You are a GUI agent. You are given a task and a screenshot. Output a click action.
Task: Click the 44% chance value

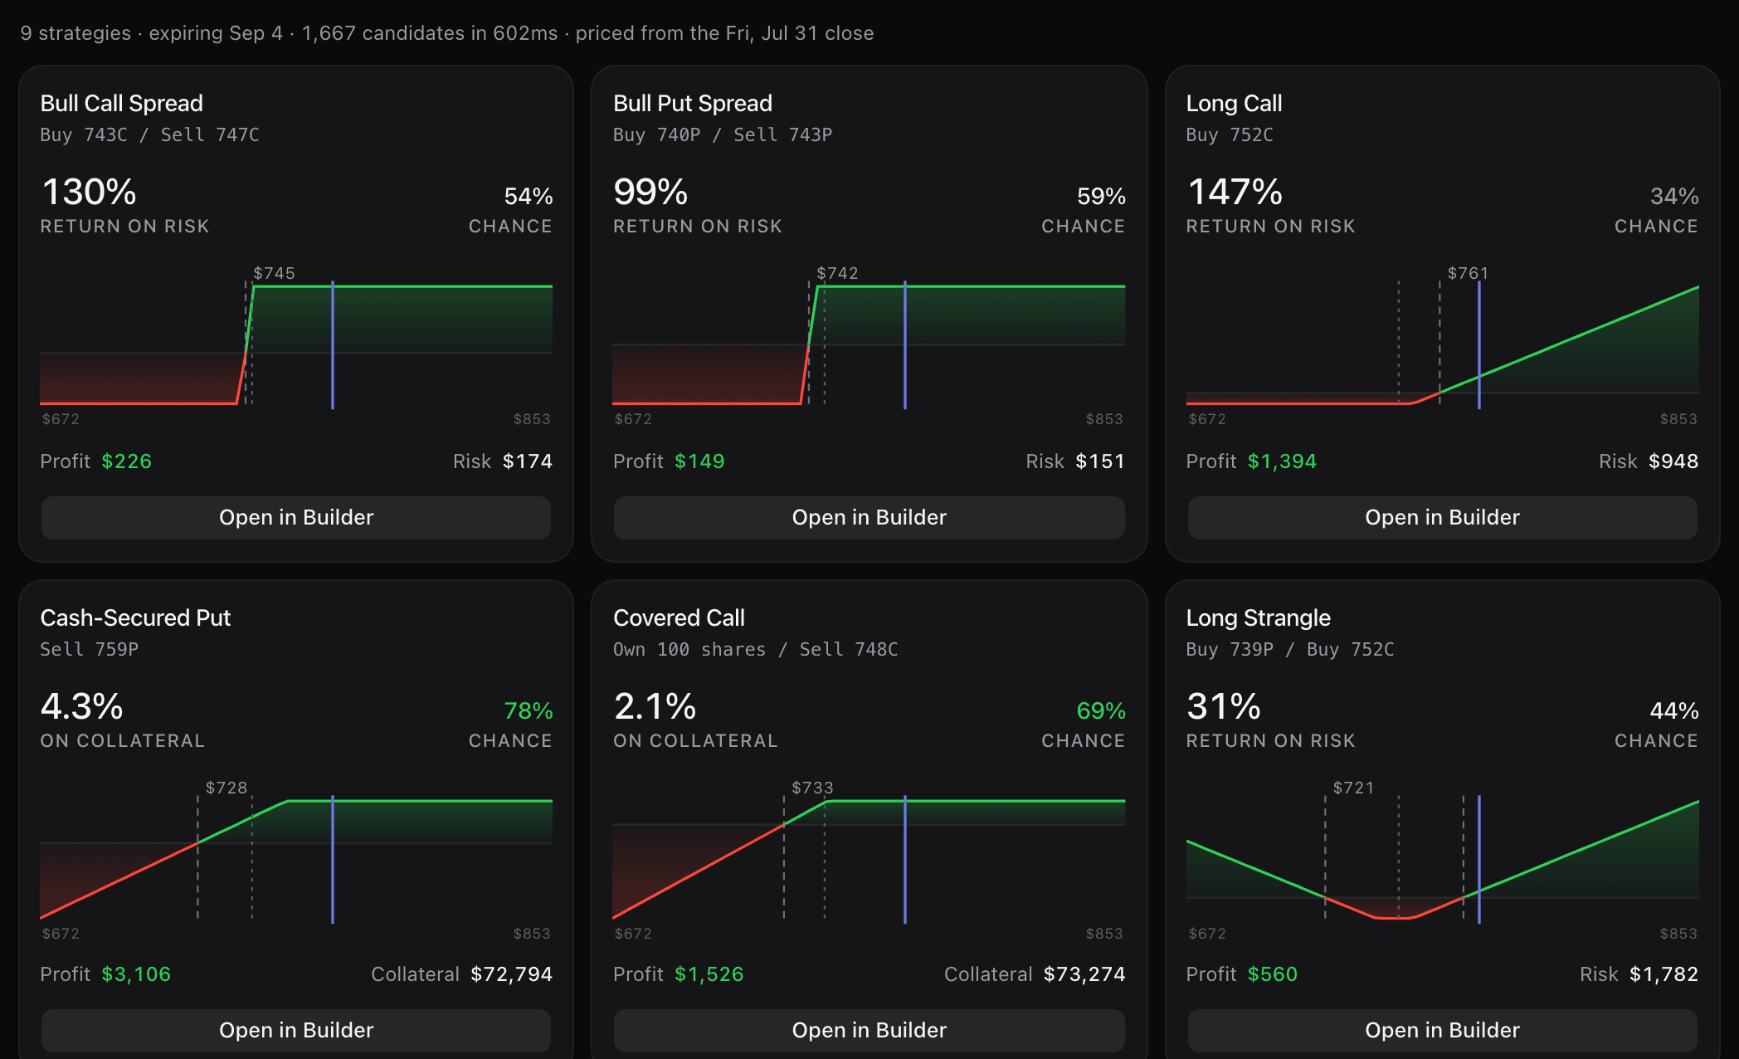point(1674,710)
